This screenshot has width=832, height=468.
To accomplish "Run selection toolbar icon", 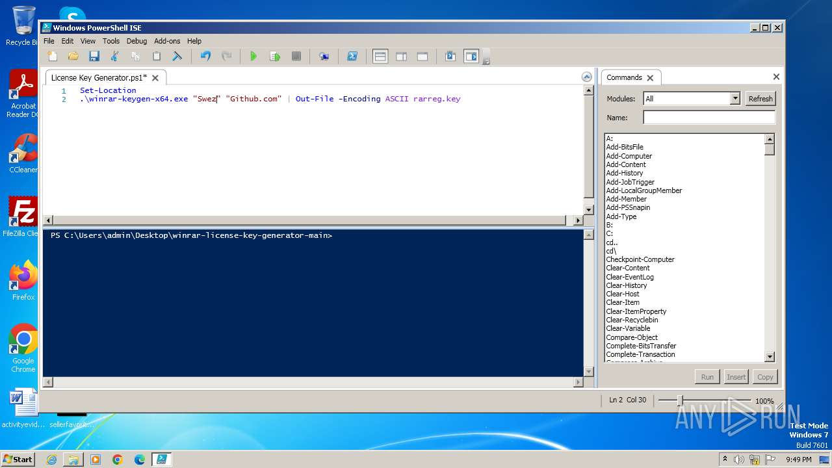I will (x=275, y=57).
